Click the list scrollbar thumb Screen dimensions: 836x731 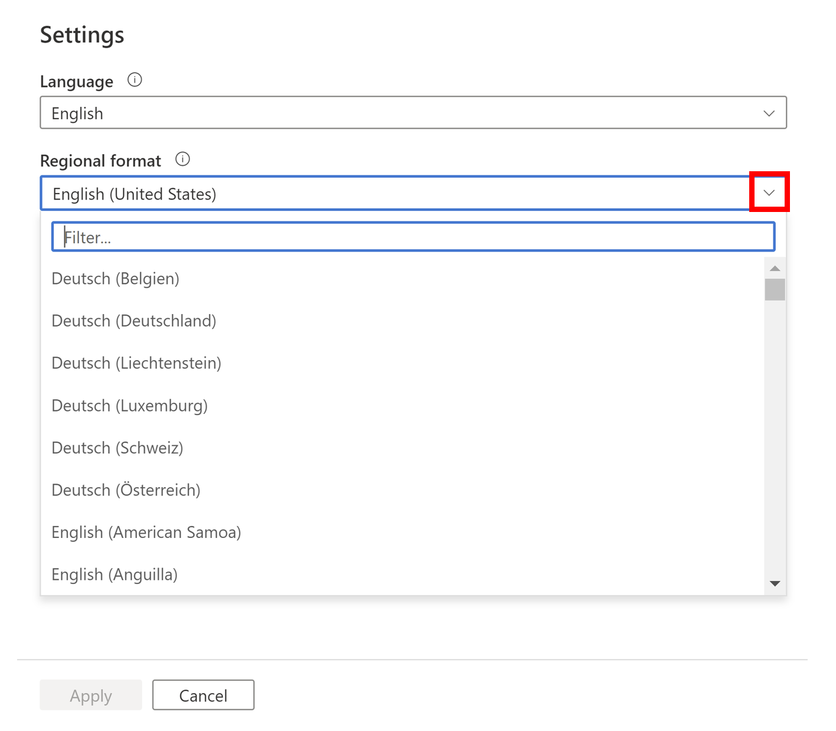(775, 290)
